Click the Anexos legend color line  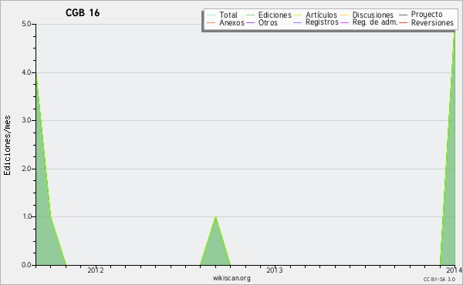pos(211,22)
